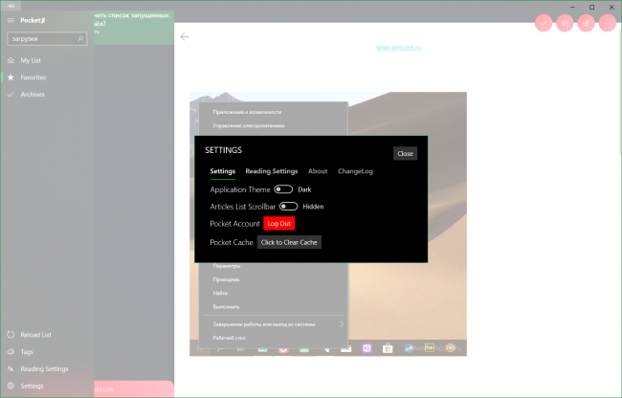Click the Reading Settings font icon

tap(11, 368)
